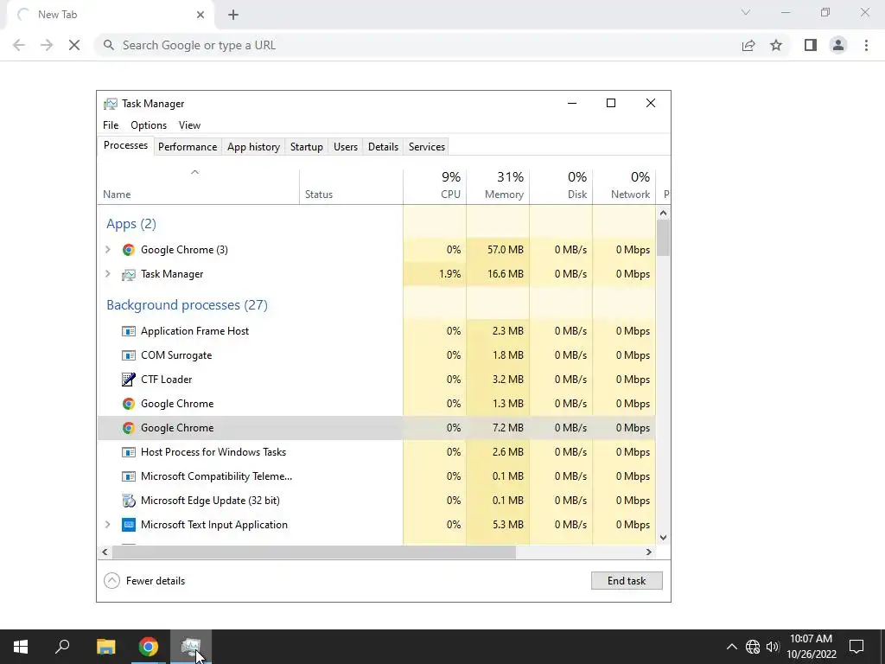Click the Microsoft Edge Update icon
The image size is (885, 664).
point(129,501)
